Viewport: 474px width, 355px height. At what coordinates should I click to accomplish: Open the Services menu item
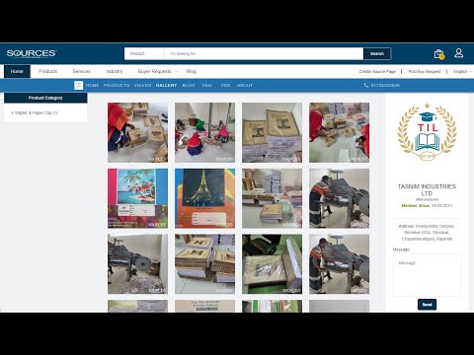tap(82, 71)
